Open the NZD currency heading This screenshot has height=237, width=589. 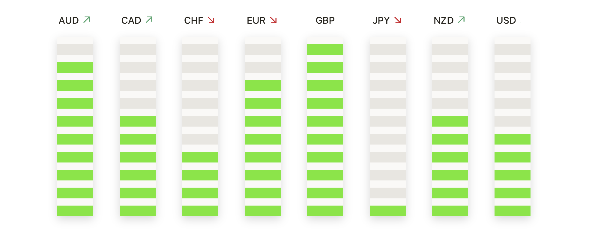pyautogui.click(x=444, y=20)
